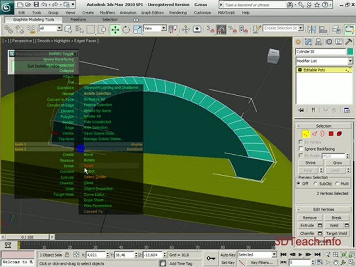Open the Select by Name list icon
This screenshot has width=356, height=267.
tap(79, 30)
